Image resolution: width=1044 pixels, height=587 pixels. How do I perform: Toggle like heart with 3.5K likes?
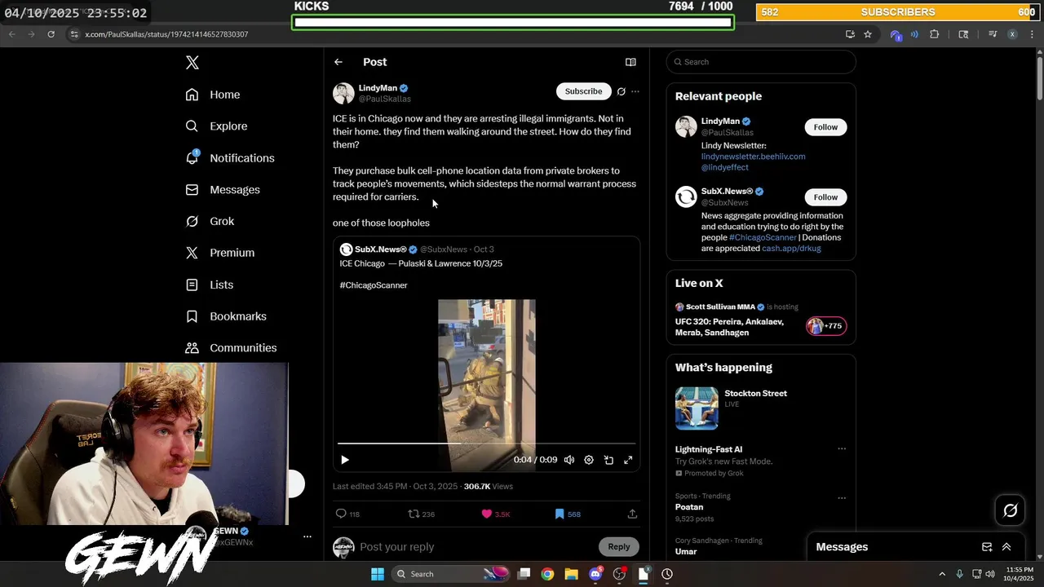(x=496, y=514)
